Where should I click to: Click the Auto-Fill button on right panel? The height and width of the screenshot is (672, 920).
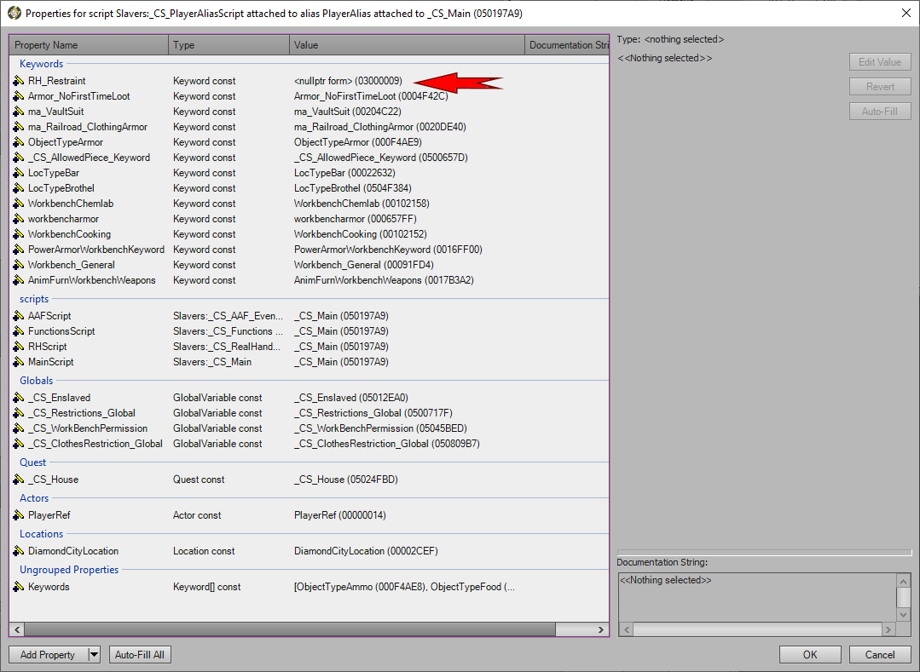click(x=880, y=112)
